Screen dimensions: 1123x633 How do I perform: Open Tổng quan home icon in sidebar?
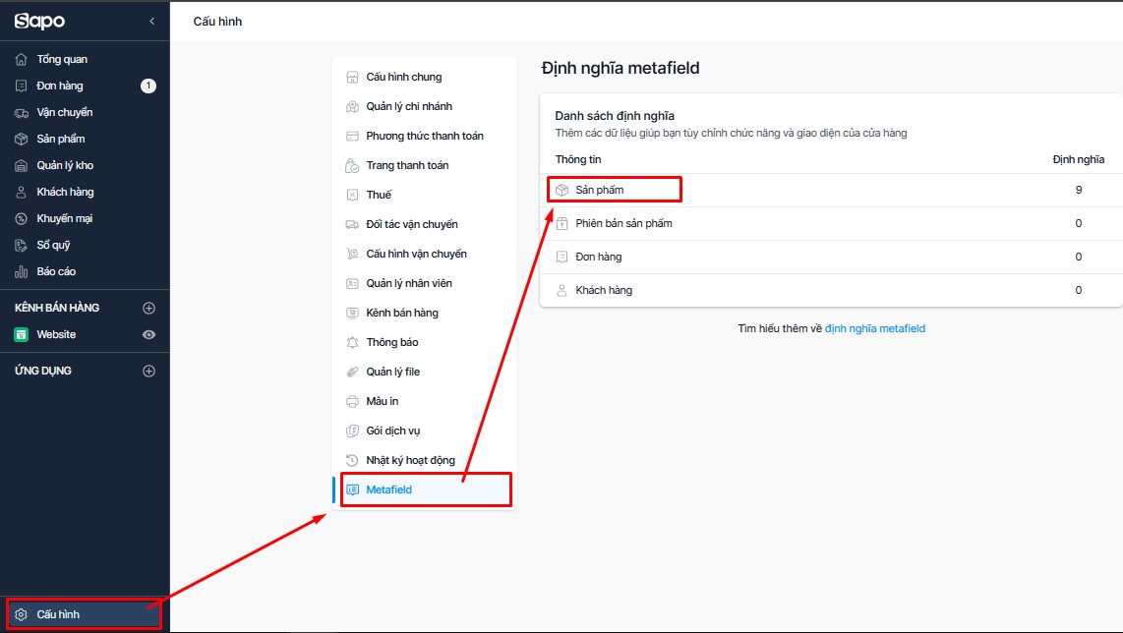22,59
